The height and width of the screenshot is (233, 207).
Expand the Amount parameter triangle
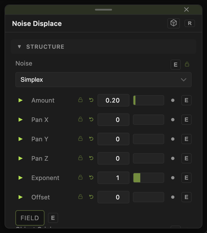pyautogui.click(x=21, y=100)
